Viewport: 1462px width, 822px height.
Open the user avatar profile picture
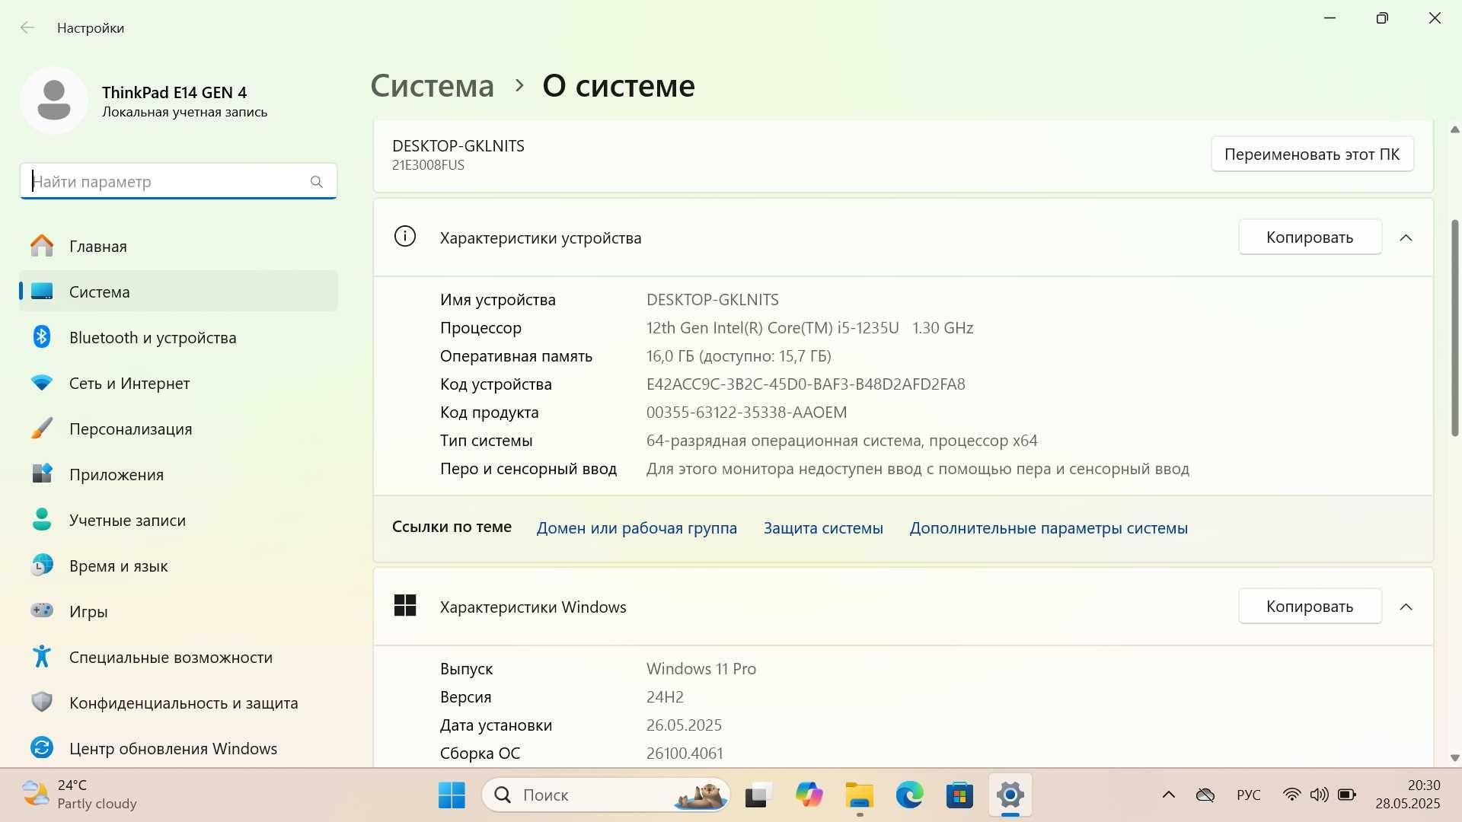click(54, 100)
